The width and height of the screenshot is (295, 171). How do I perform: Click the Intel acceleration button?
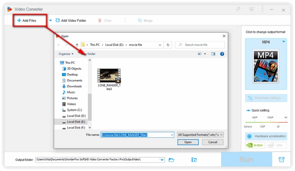[x=276, y=145]
